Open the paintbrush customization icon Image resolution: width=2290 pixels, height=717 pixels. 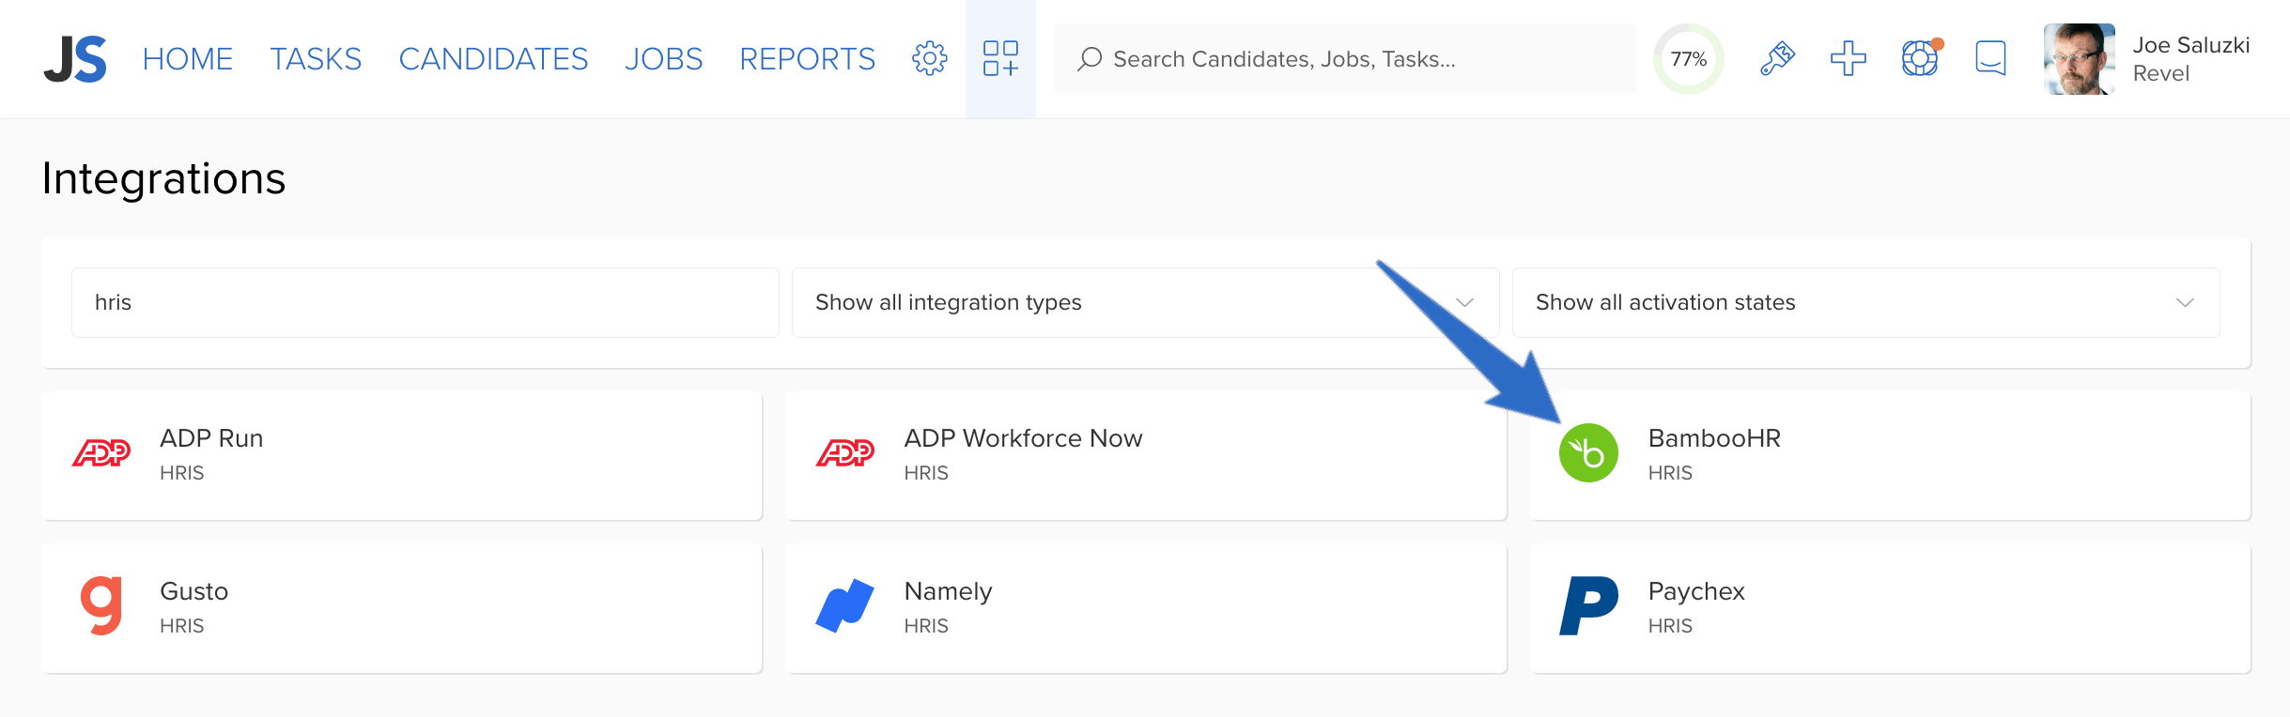1777,58
